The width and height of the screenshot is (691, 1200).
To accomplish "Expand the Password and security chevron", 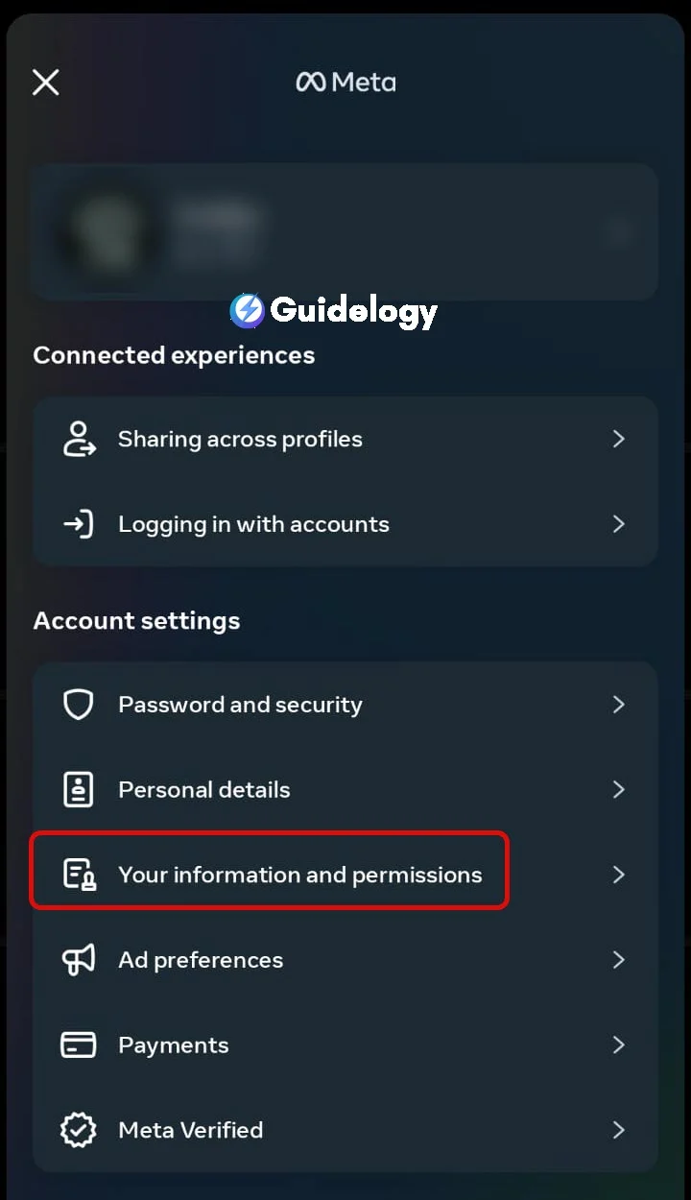I will tap(619, 705).
